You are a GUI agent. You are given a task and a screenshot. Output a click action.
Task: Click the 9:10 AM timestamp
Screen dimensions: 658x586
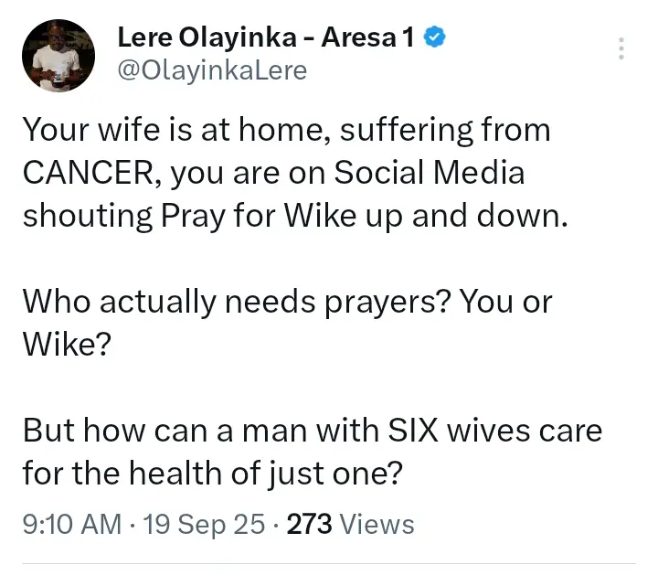click(x=72, y=524)
